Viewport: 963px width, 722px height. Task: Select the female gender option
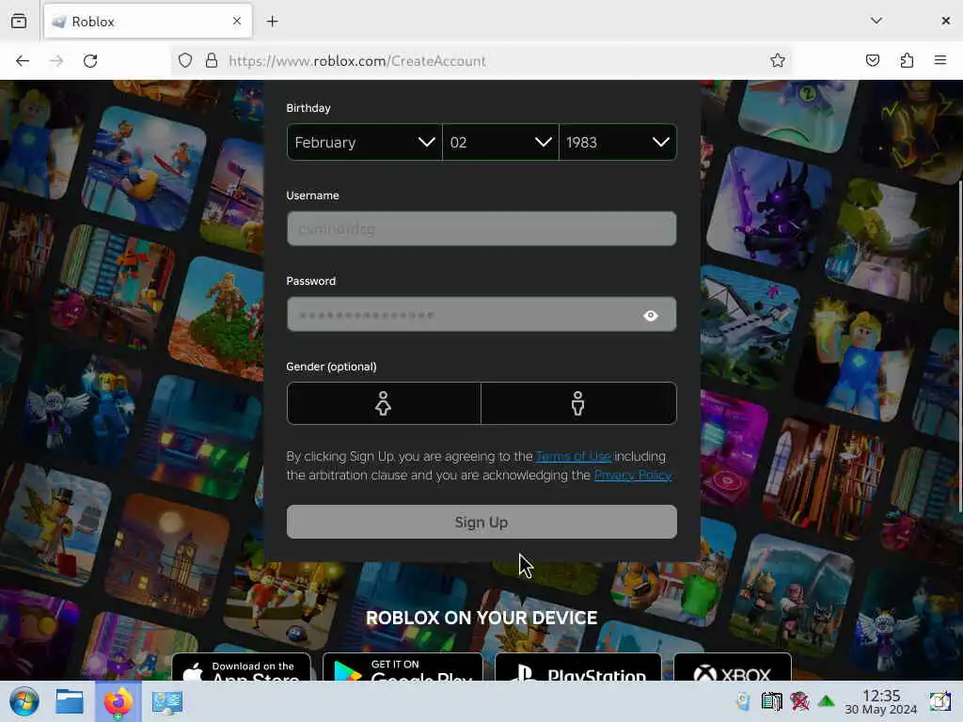click(x=384, y=403)
